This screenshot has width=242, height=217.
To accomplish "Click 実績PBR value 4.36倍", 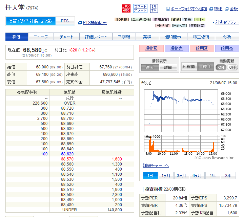I will (181, 205).
